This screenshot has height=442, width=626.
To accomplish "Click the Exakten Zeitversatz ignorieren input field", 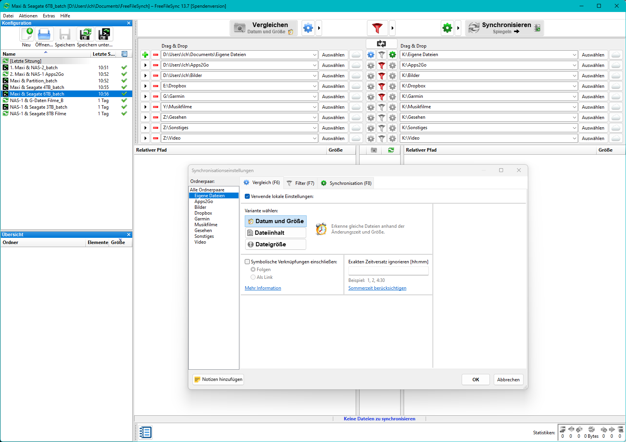I will pos(389,271).
